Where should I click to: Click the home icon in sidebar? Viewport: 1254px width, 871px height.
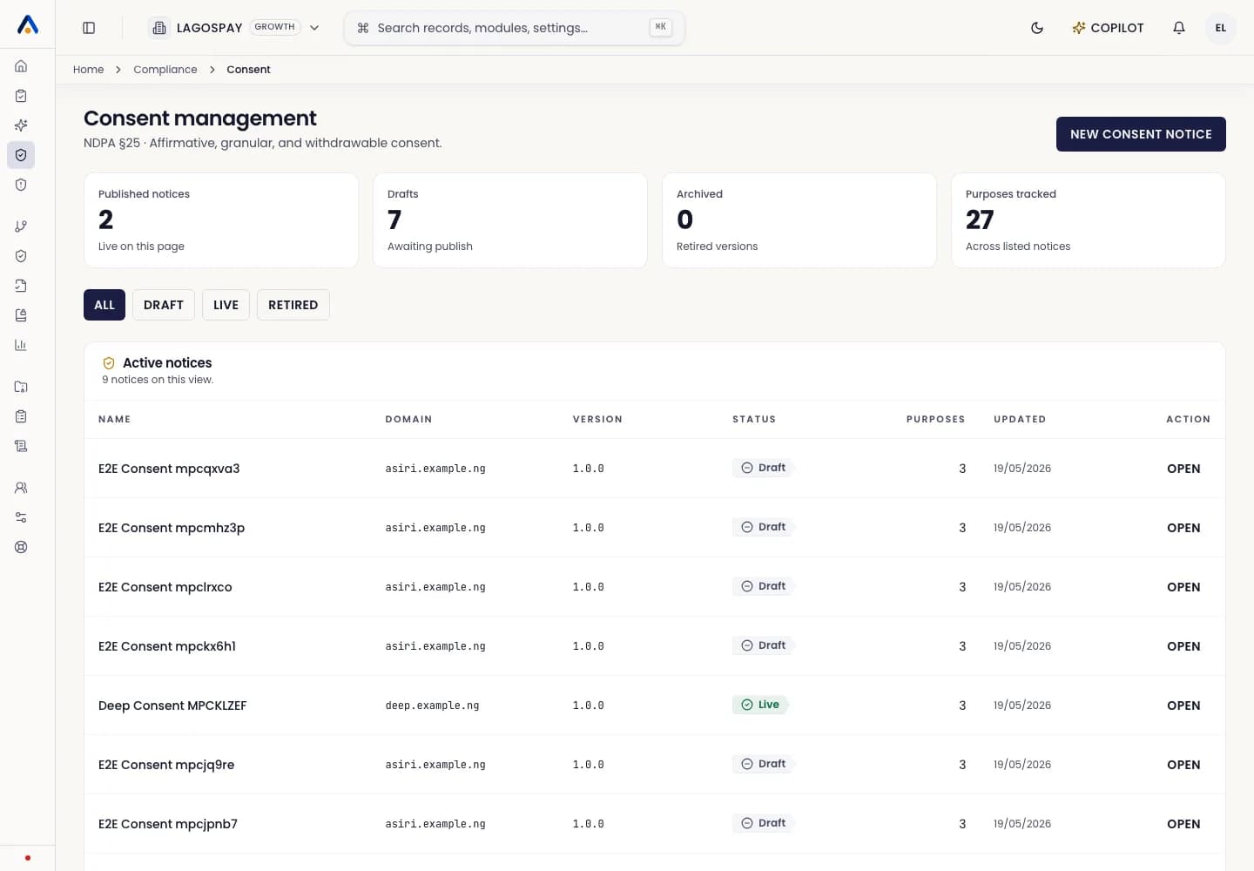point(21,66)
